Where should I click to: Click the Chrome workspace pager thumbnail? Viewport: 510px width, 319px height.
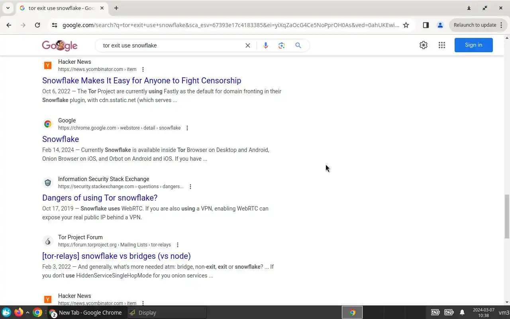coord(352,313)
